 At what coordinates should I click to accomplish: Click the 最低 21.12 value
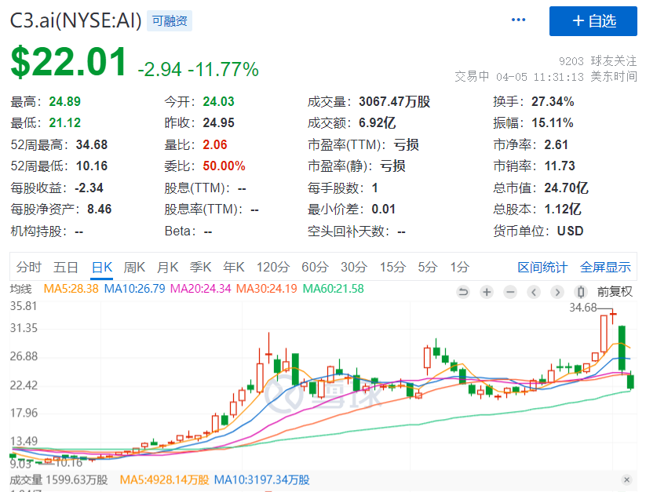[x=64, y=122]
